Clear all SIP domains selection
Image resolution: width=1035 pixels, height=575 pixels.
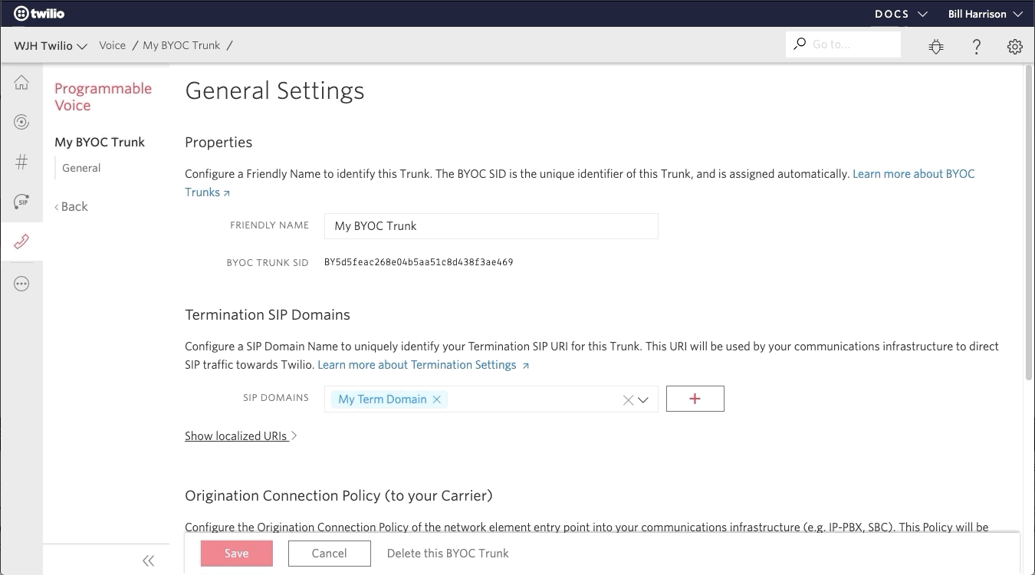628,399
